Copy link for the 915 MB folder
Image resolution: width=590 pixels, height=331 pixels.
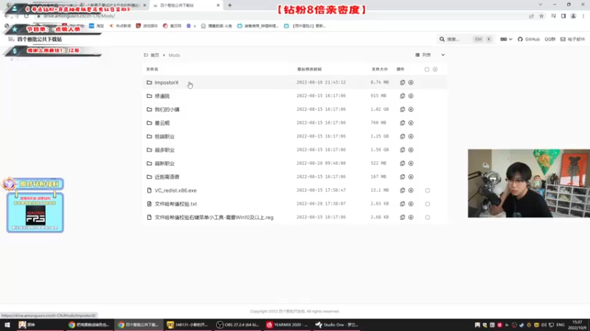(402, 96)
